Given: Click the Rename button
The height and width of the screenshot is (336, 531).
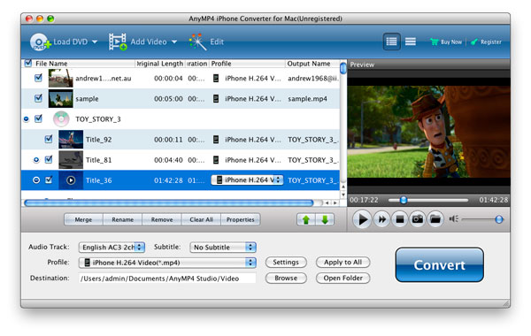Looking at the screenshot, I should pyautogui.click(x=123, y=219).
